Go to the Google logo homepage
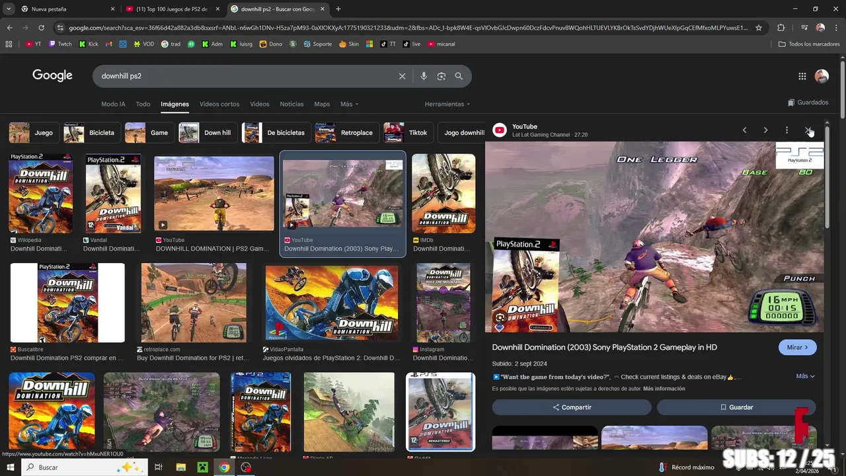The image size is (846, 476). point(52,75)
